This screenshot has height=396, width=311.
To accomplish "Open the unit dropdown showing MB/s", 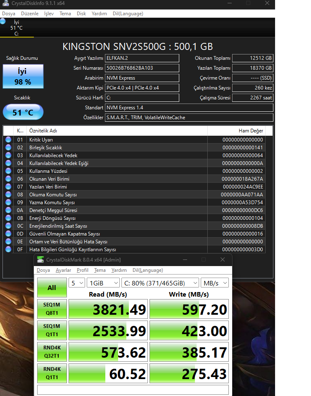I will (x=215, y=283).
